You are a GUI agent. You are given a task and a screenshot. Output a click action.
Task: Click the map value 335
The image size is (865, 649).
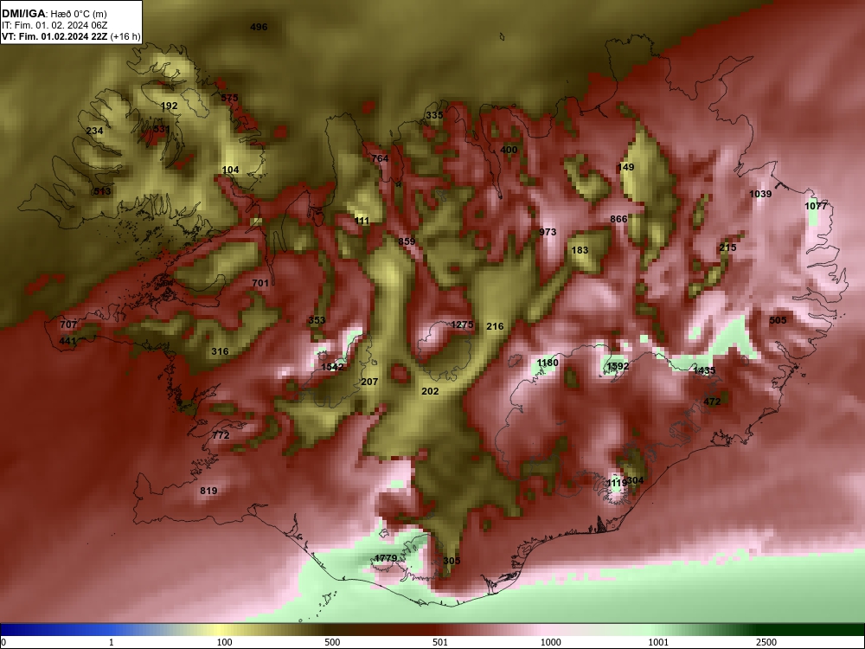coord(435,115)
